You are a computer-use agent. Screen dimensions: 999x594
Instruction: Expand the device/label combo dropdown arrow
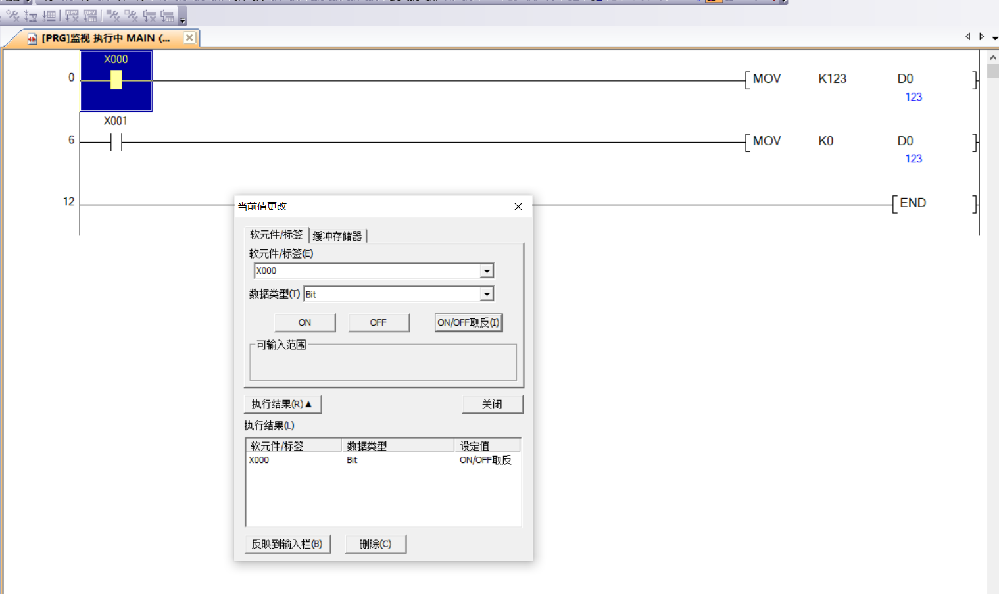[x=487, y=271]
